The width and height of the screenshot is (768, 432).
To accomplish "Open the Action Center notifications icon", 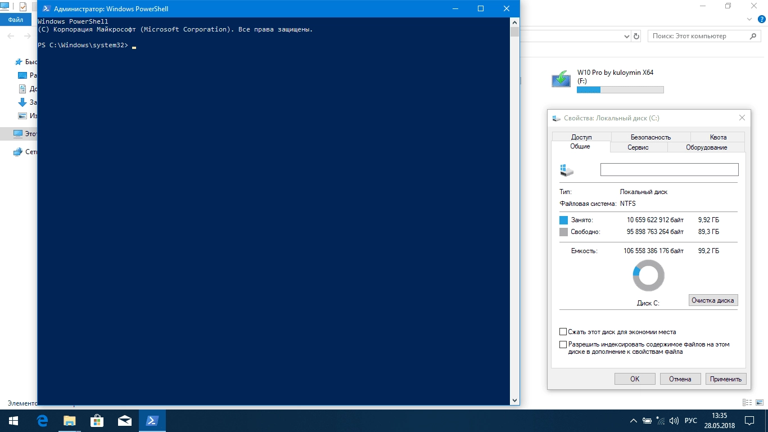I will (x=749, y=421).
